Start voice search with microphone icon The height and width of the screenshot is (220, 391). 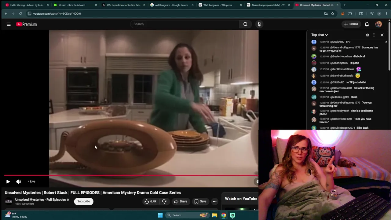[259, 24]
